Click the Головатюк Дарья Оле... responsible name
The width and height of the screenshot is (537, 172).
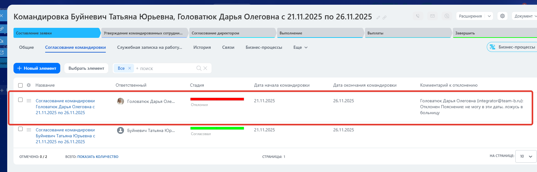pos(151,101)
